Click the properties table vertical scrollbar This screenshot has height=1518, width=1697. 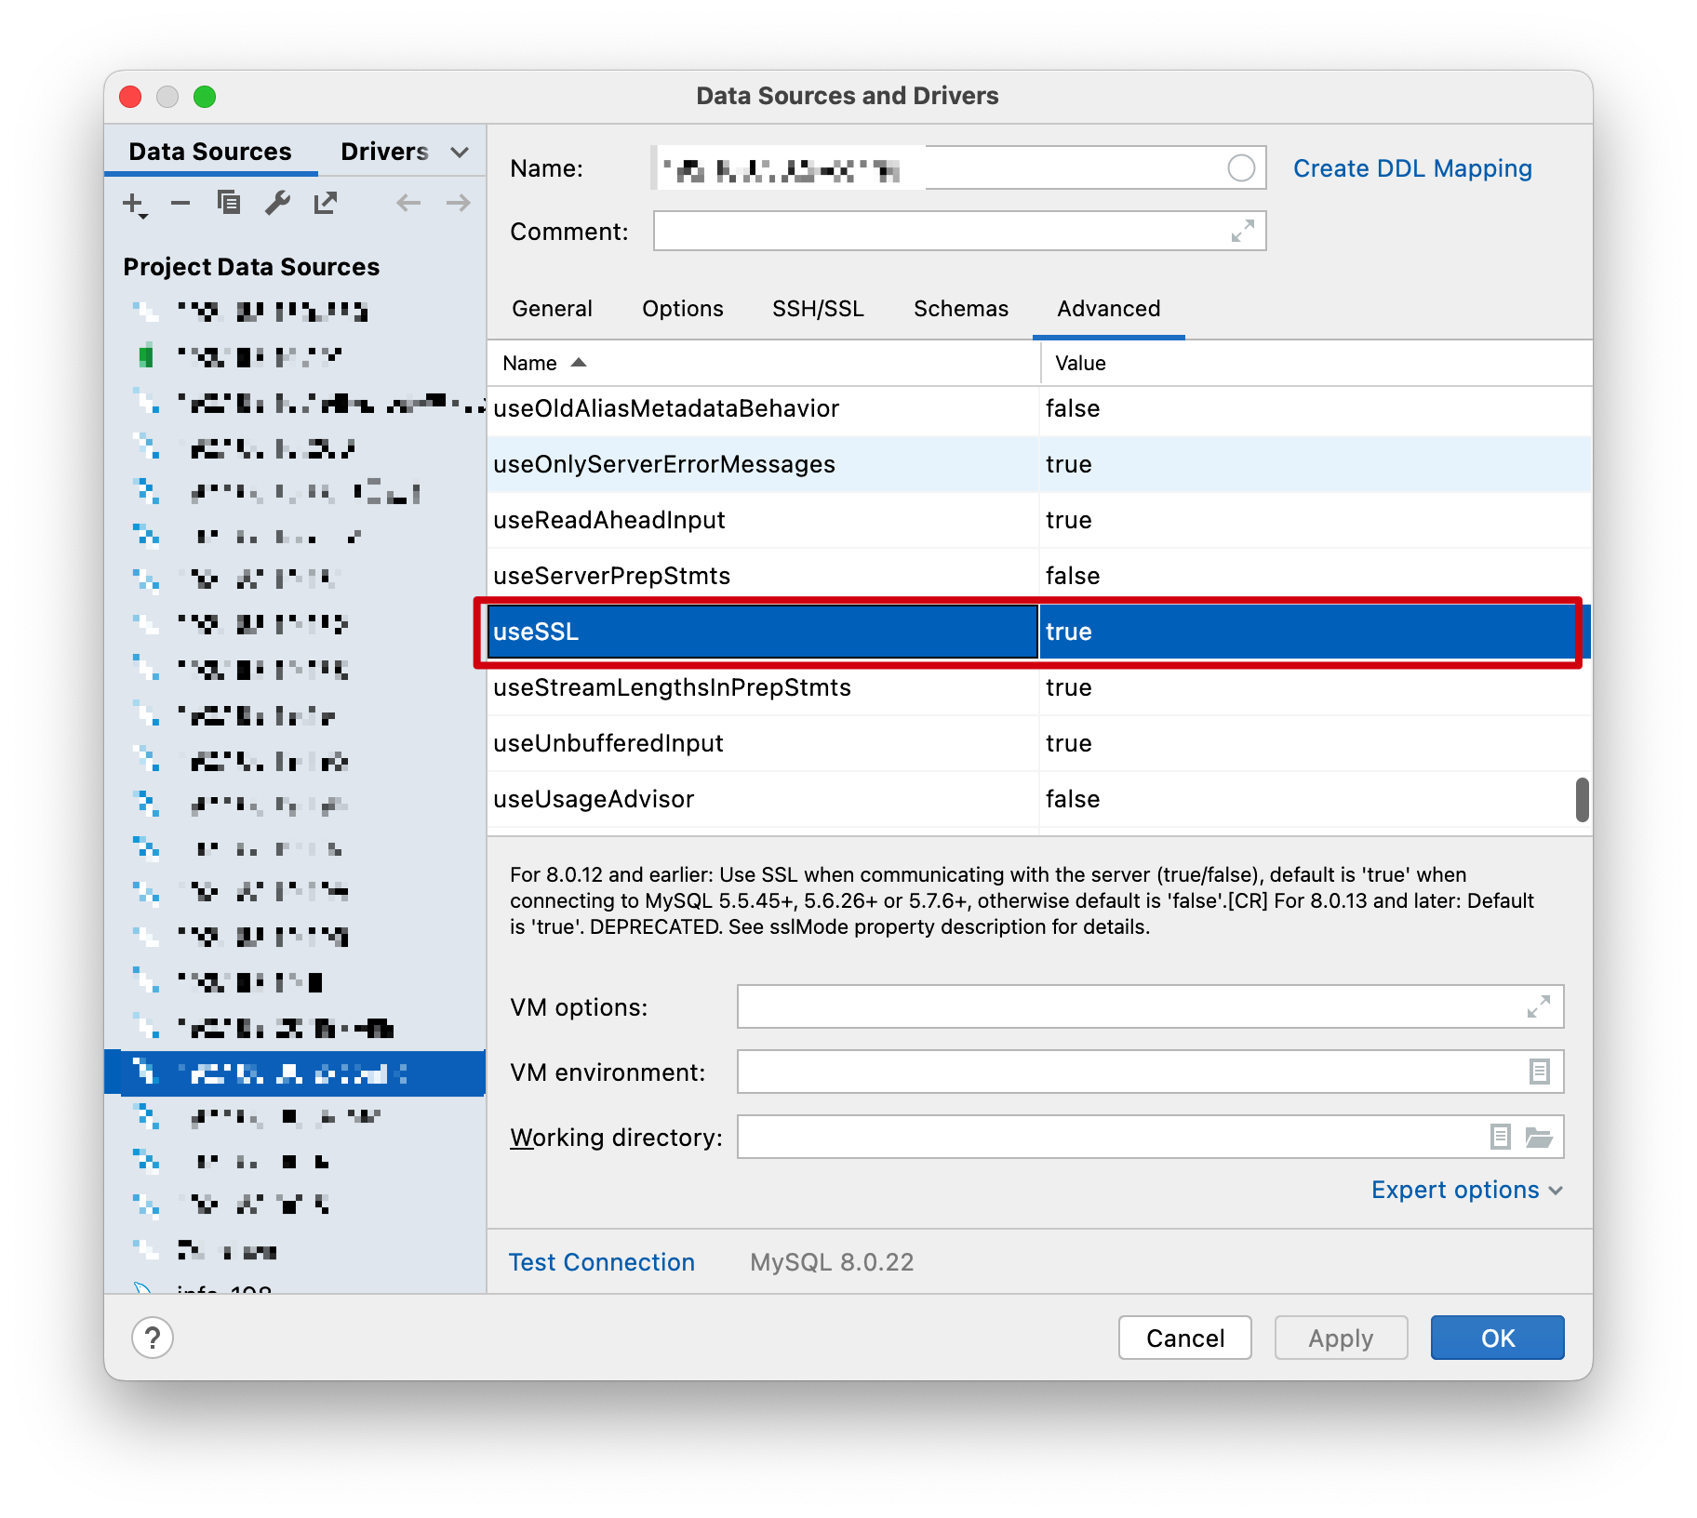click(1582, 800)
